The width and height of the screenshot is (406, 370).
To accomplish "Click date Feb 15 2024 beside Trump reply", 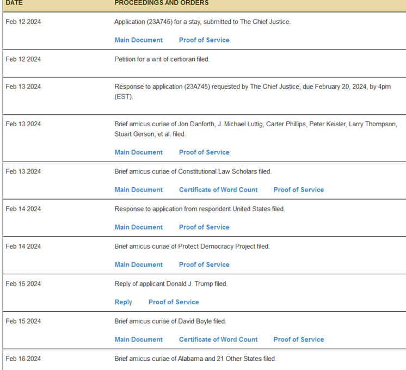I will pos(23,284).
